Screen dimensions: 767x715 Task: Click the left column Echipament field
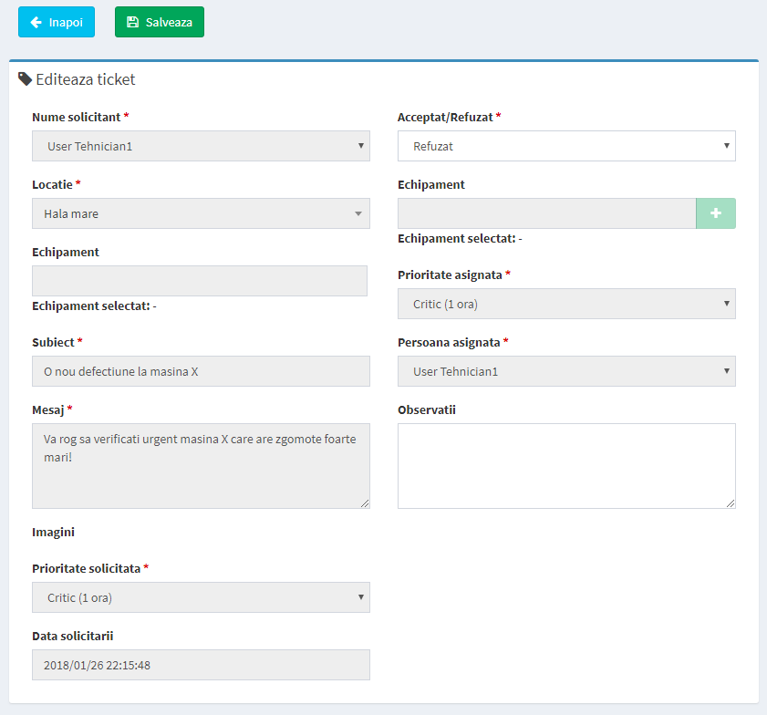(x=200, y=281)
